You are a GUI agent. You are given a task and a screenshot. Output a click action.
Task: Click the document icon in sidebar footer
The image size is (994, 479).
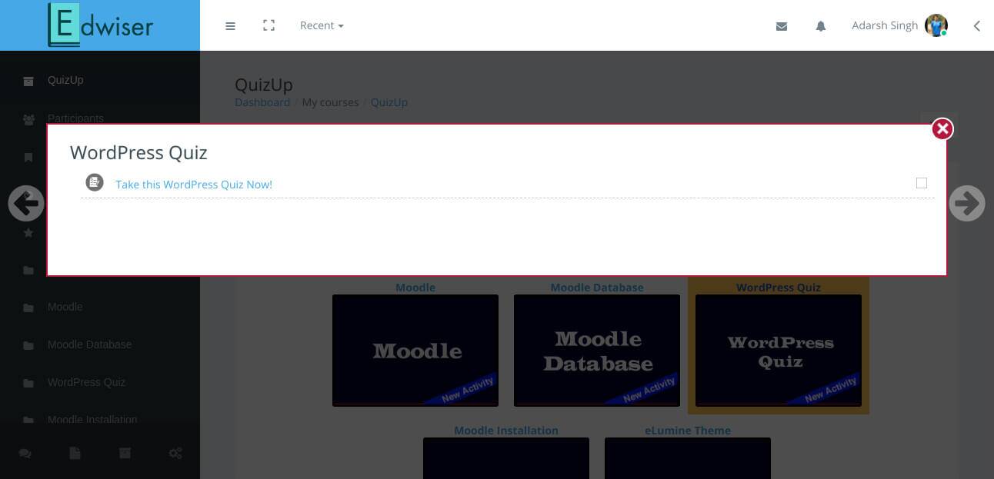[75, 454]
